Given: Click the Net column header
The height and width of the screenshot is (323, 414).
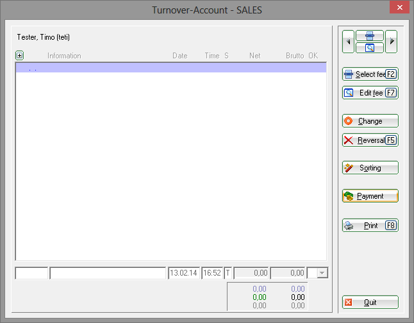Looking at the screenshot, I should pos(255,56).
